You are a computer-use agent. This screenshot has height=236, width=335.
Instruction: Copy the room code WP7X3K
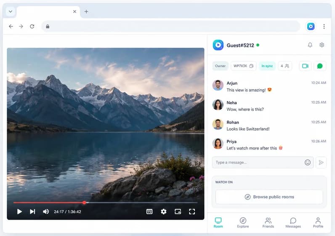252,66
